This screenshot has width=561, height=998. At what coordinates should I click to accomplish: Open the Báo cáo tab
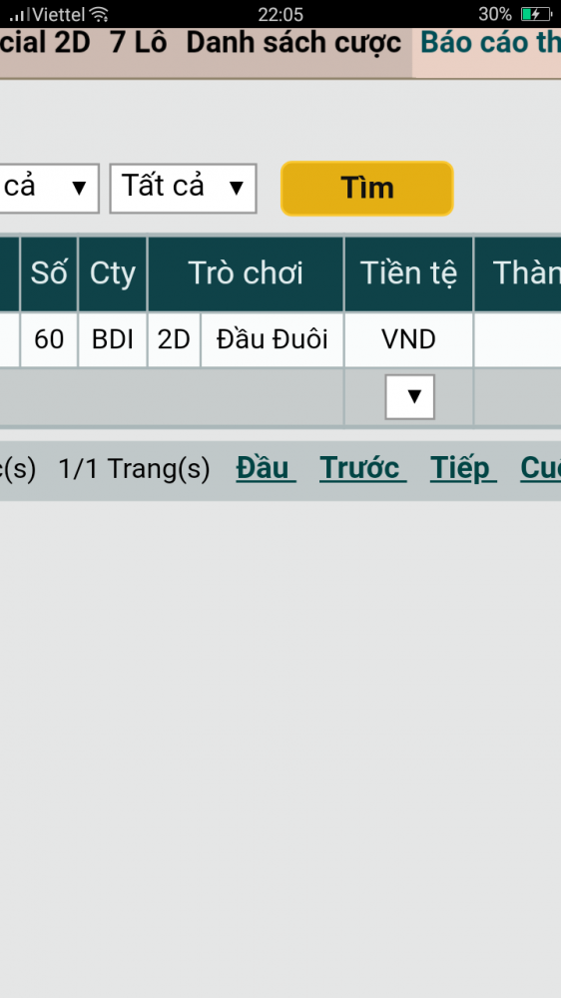490,43
